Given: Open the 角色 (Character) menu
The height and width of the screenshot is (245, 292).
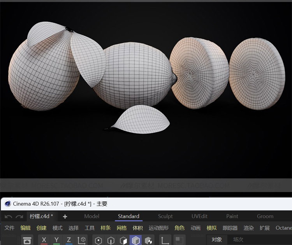Looking at the screenshot, I should tap(179, 228).
